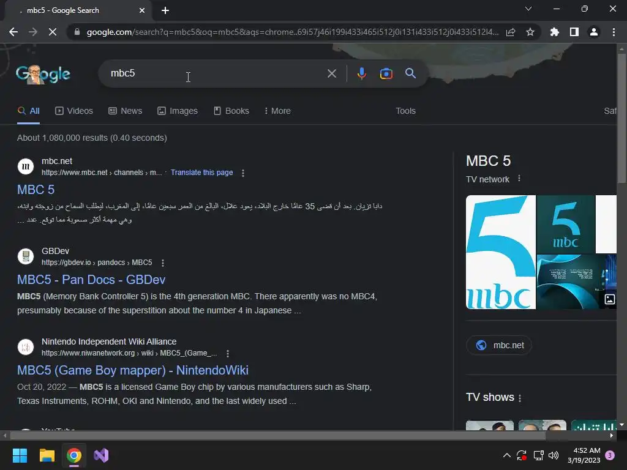Select the All results tab
The image size is (627, 470).
pyautogui.click(x=28, y=111)
